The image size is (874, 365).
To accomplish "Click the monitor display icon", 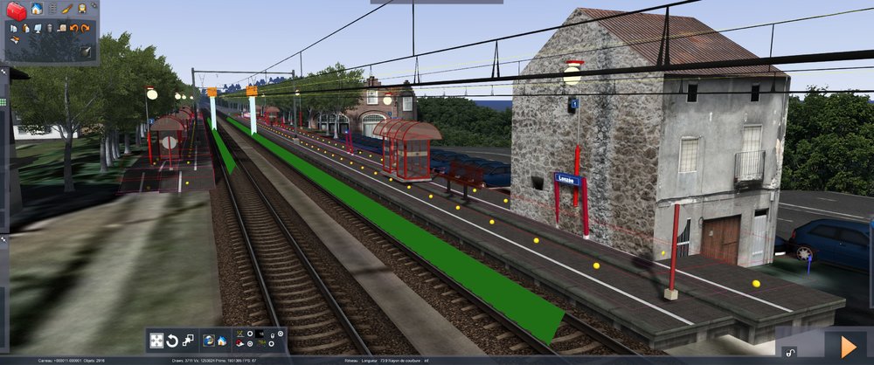I will tap(38, 29).
